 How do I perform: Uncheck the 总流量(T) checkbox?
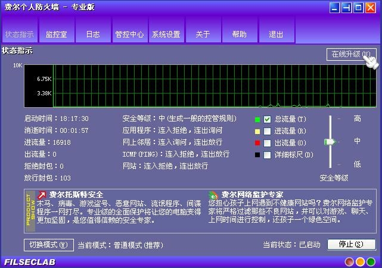[x=268, y=119]
